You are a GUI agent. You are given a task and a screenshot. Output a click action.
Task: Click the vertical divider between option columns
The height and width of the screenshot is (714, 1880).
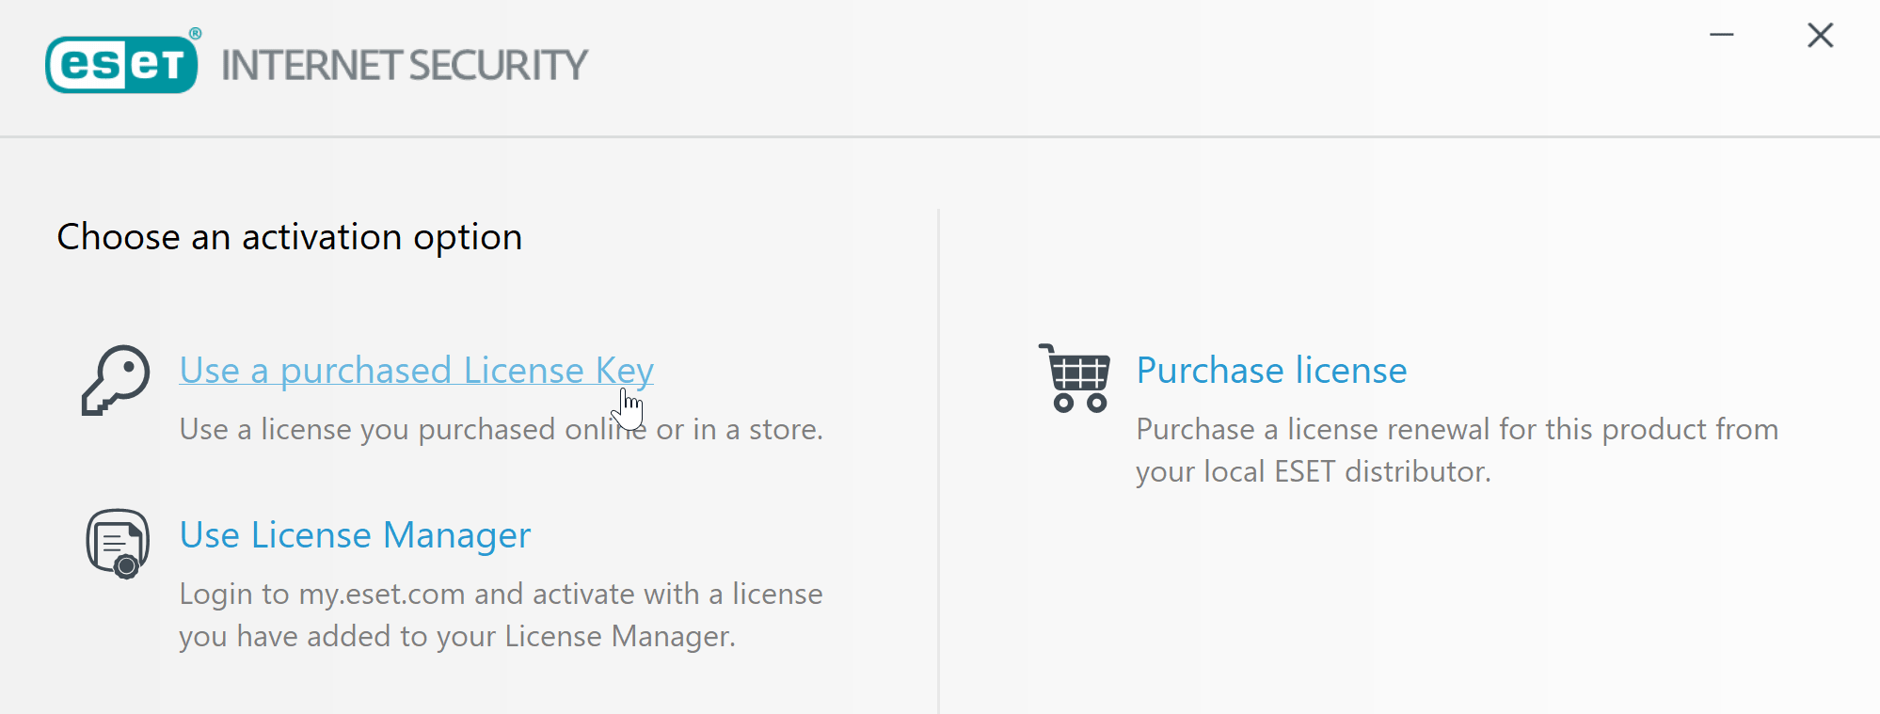(938, 461)
